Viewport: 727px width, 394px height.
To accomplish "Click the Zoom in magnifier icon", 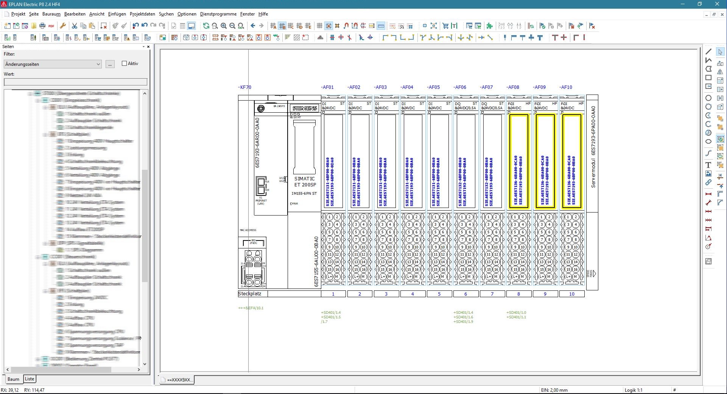I will click(x=224, y=26).
